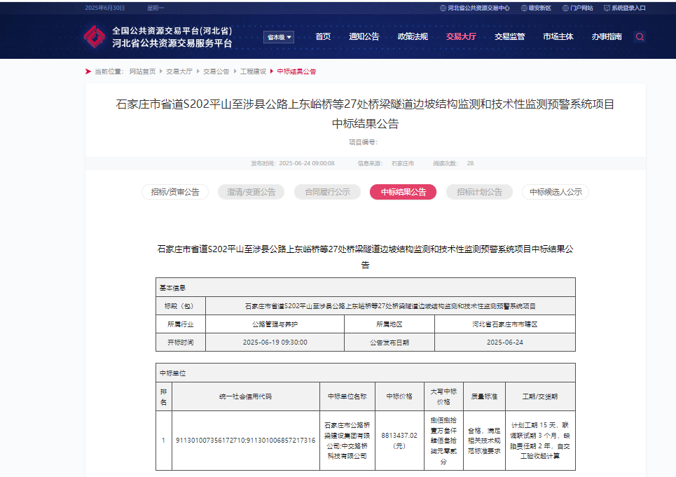Click the 公路管理与养护 cell
676x477 pixels.
click(275, 324)
